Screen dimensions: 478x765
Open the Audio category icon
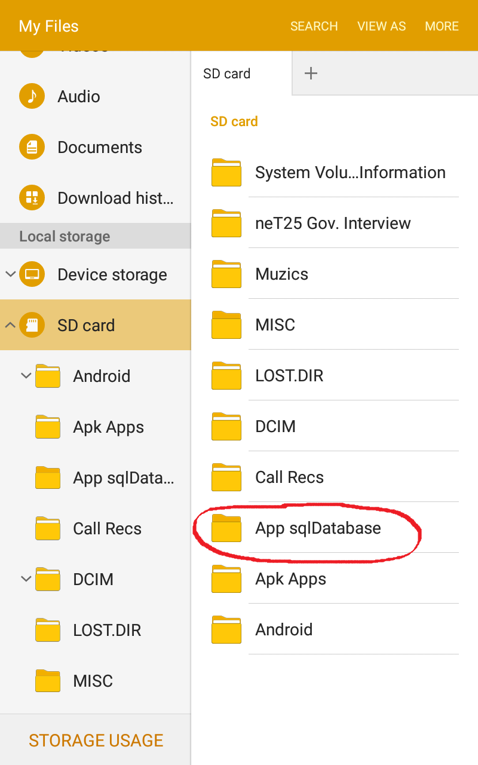pyautogui.click(x=32, y=96)
